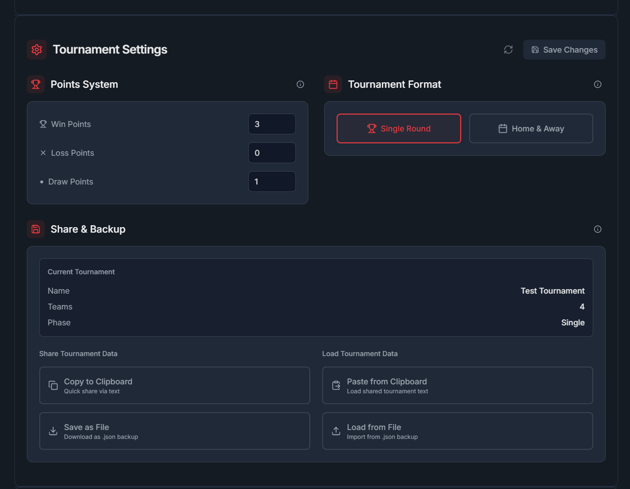Click the refresh icon beside Save Changes
Screen dimensions: 630x489
[508, 50]
